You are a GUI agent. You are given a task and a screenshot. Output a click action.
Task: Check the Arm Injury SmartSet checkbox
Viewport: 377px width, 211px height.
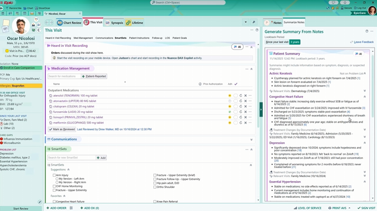(54, 175)
